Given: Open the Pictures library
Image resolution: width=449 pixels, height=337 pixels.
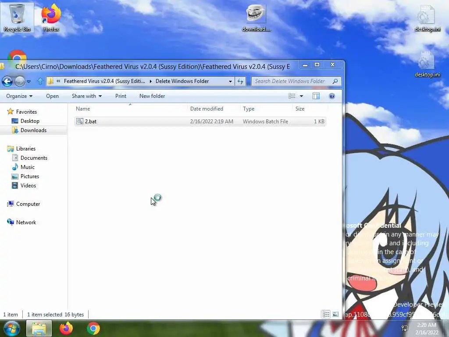Looking at the screenshot, I should [30, 176].
